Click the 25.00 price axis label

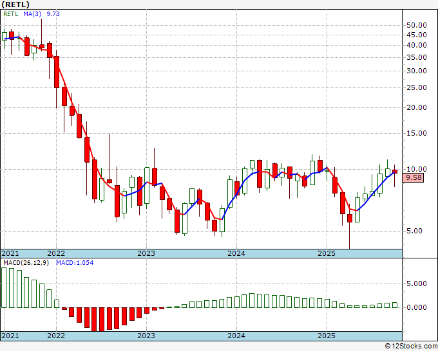click(417, 88)
